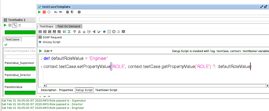This screenshot has width=269, height=111.
Task: Open the TearDown Script tab
Action: [x=106, y=90]
